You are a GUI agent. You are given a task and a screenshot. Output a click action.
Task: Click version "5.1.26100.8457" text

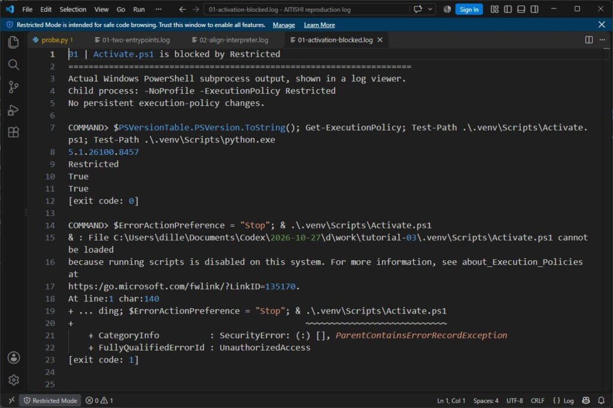(x=104, y=152)
